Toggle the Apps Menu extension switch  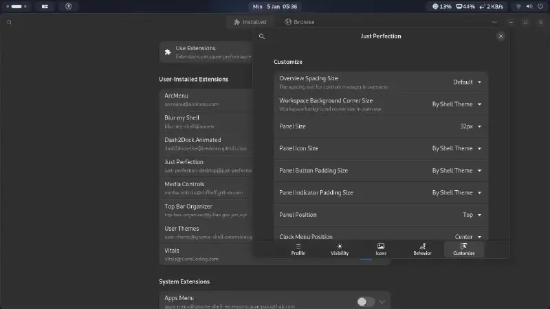coord(366,301)
